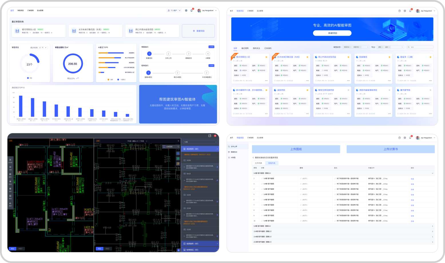Viewport: 445px width, 263px height.
Task: Switch to the 最近使用 tab
Action: click(x=245, y=48)
